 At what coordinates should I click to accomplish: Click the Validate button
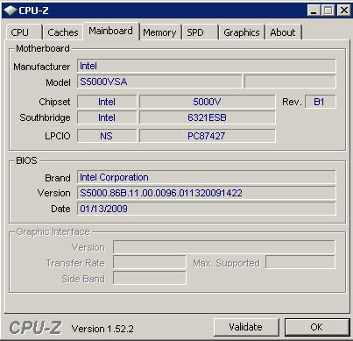(x=246, y=327)
